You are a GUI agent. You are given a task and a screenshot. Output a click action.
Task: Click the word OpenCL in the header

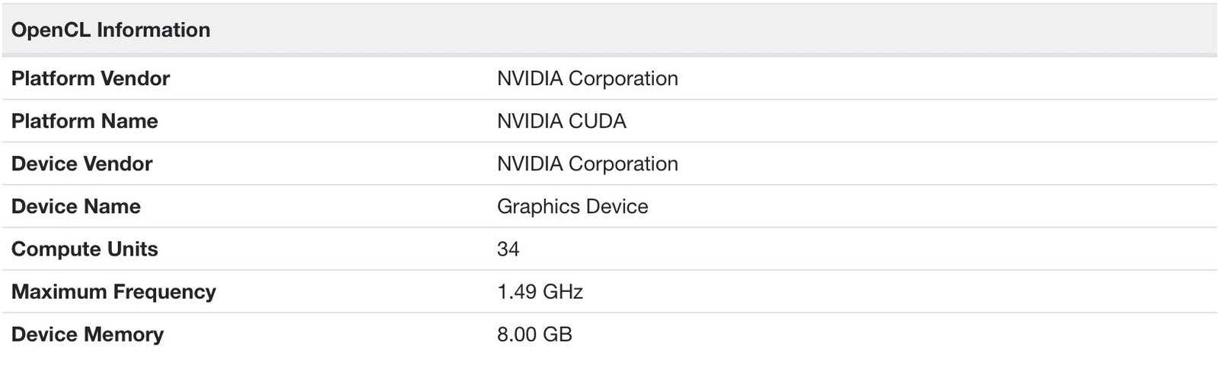tap(51, 30)
